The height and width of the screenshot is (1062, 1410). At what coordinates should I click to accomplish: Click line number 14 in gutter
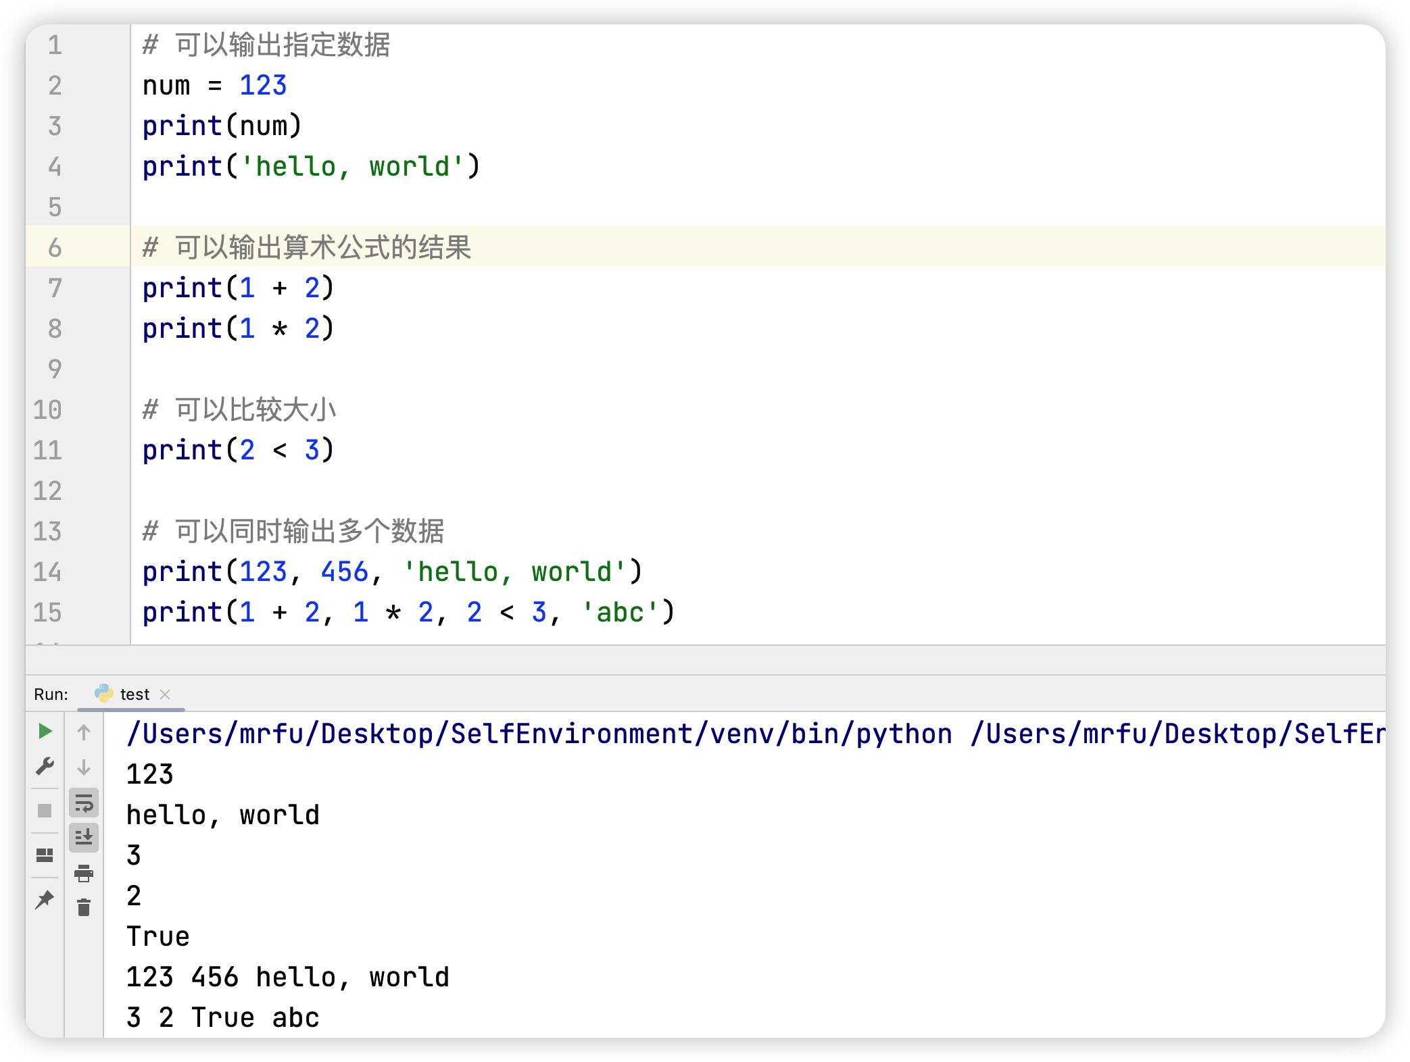pyautogui.click(x=47, y=572)
